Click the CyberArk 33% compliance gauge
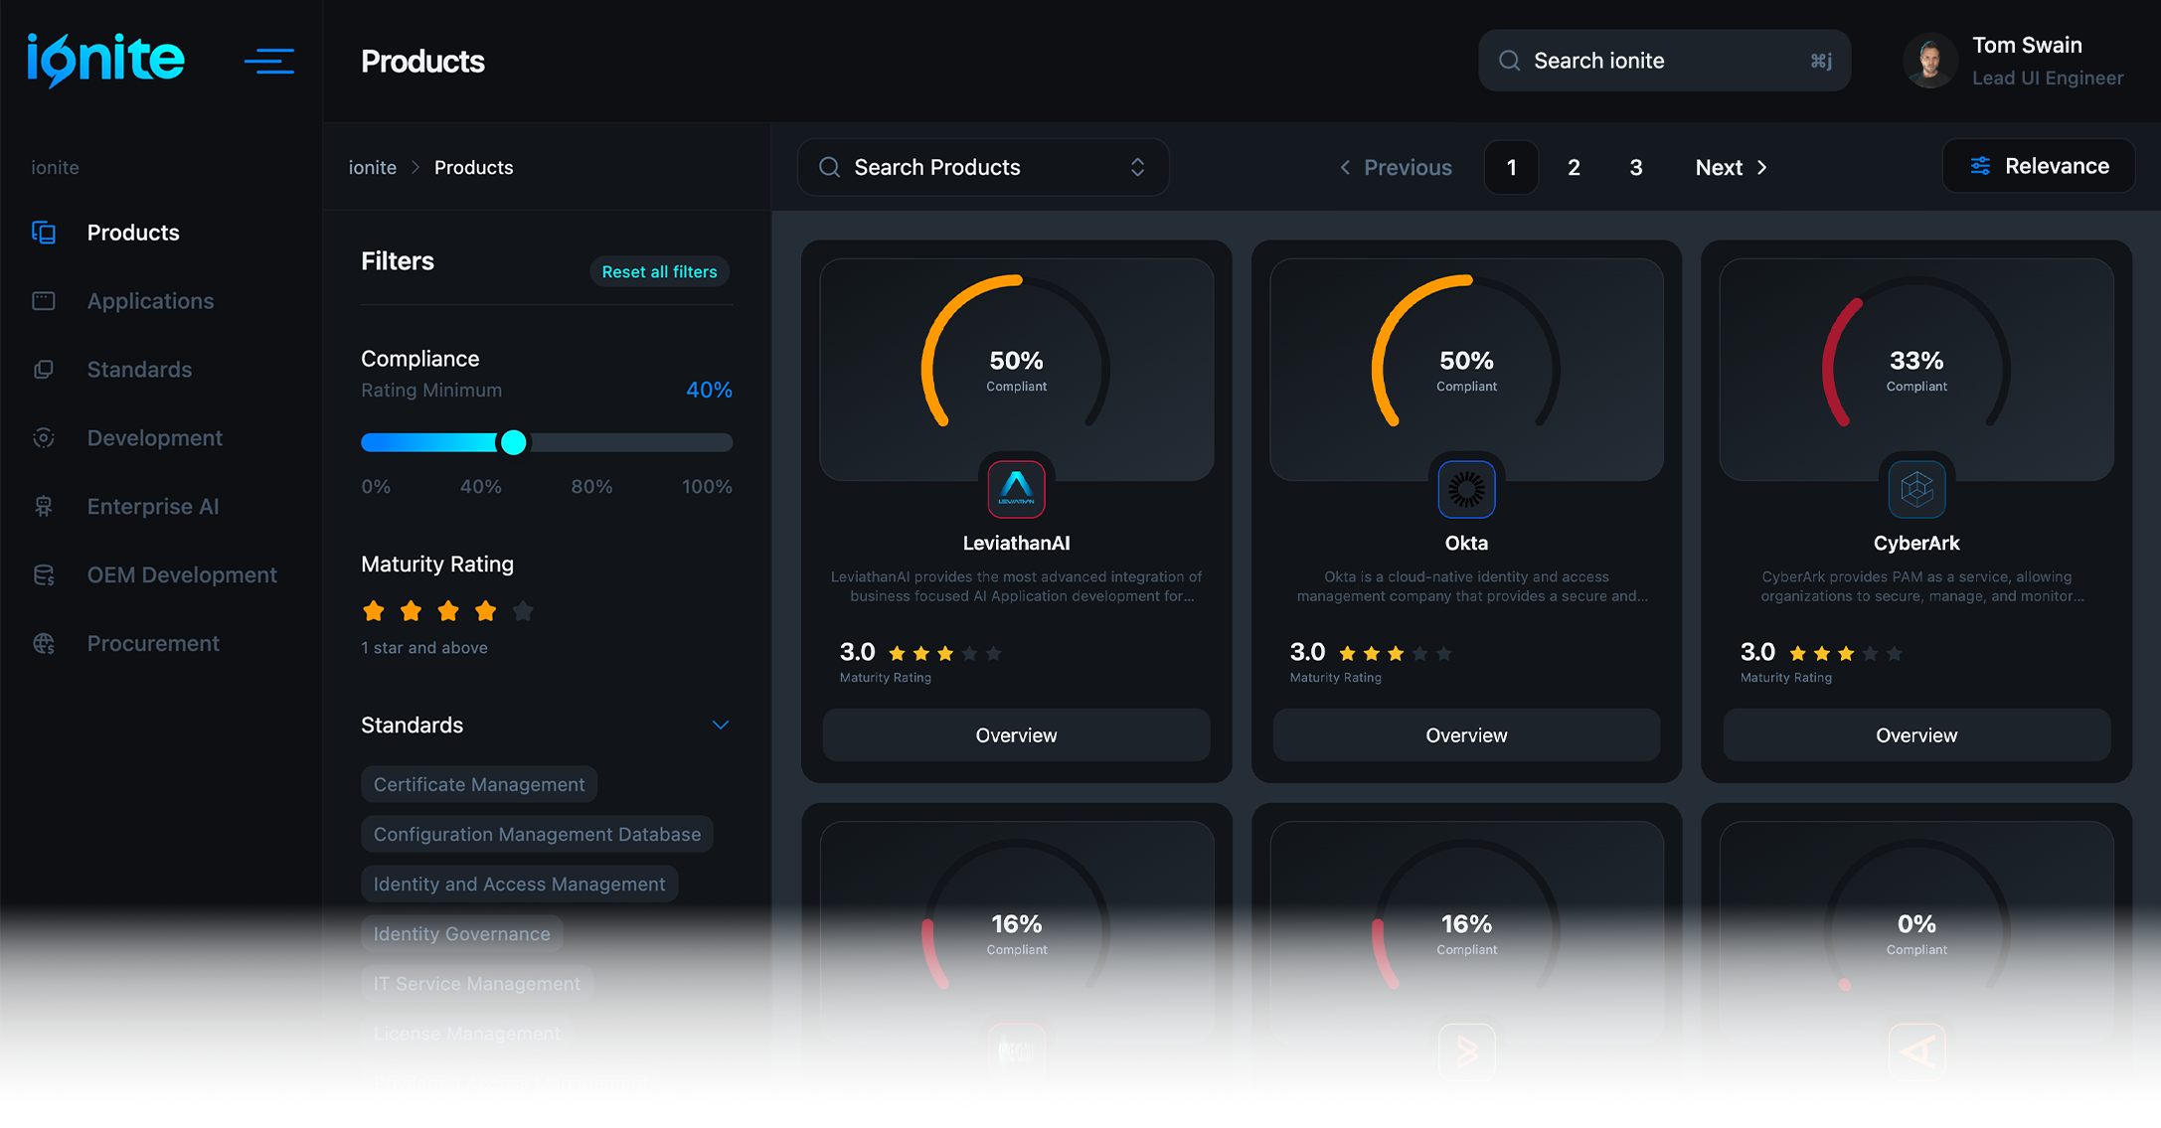 point(1916,352)
